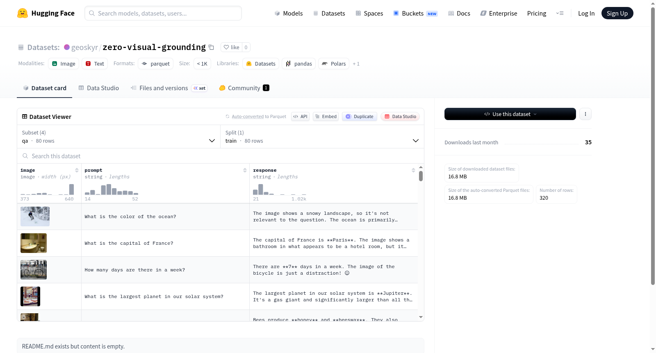The height and width of the screenshot is (353, 656).
Task: Open the Community tab
Action: point(244,88)
